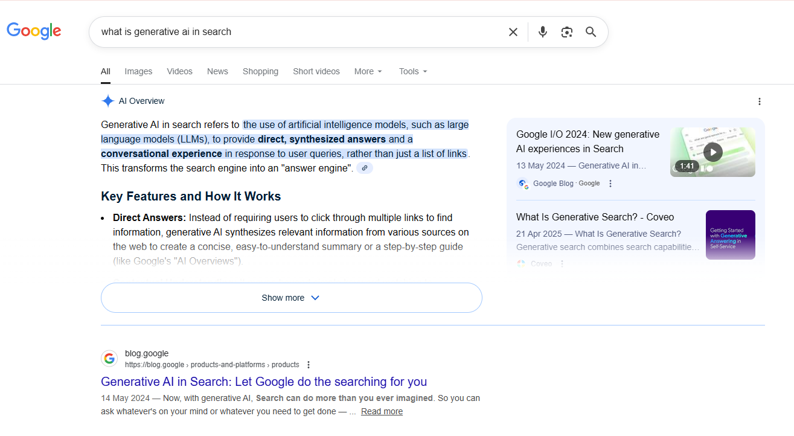The width and height of the screenshot is (794, 436).
Task: Click the Google Blog source favicon
Action: click(x=522, y=184)
